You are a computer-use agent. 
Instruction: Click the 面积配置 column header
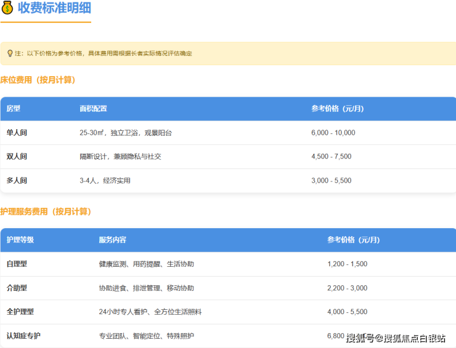93,109
